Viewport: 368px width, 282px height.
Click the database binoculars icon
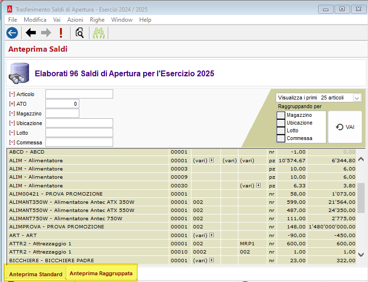[19, 73]
